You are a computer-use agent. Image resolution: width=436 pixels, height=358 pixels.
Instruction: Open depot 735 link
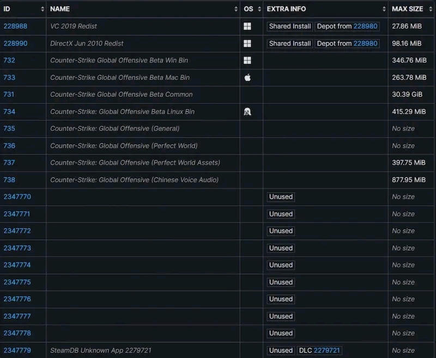pos(9,129)
